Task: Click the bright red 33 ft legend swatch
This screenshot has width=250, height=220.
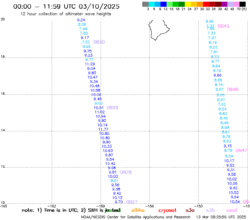Action: (x=206, y=4)
